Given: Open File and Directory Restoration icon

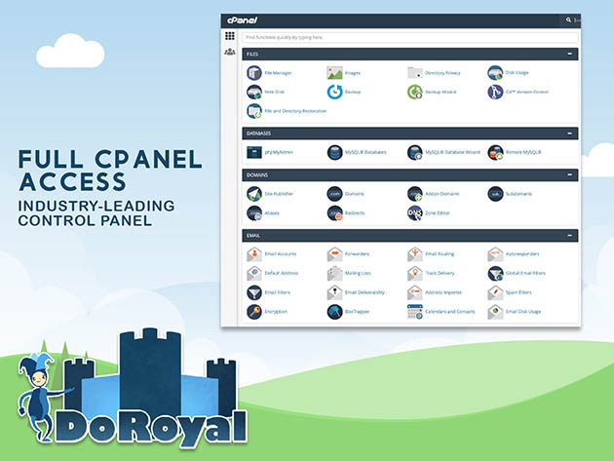Looking at the screenshot, I should pos(254,111).
